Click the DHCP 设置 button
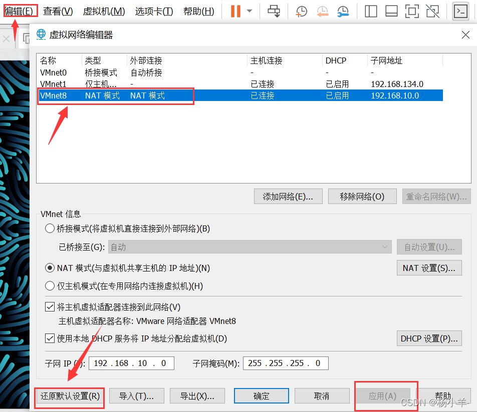The height and width of the screenshot is (412, 477). click(429, 338)
